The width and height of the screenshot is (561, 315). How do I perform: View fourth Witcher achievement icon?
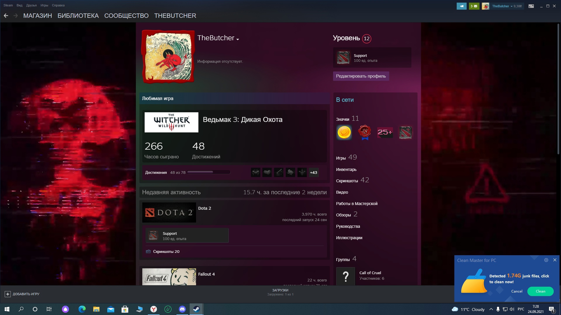click(x=290, y=172)
